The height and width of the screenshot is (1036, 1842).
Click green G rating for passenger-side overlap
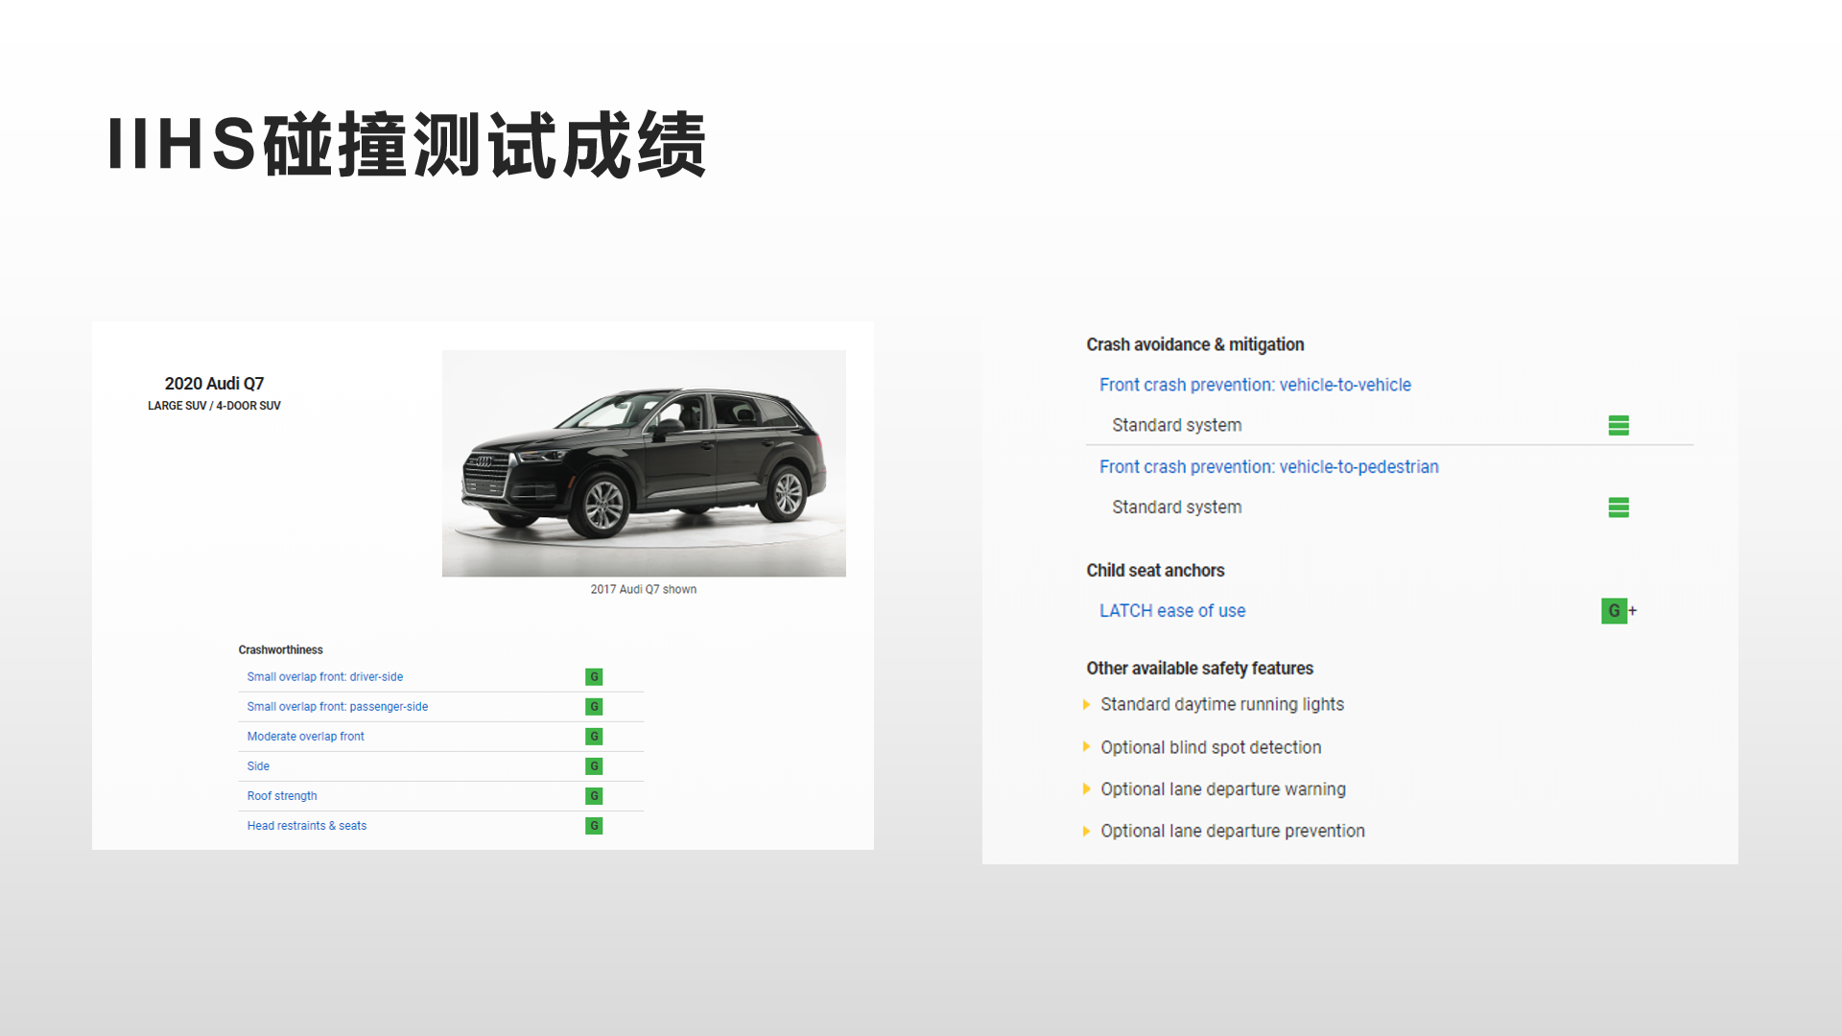click(x=594, y=707)
